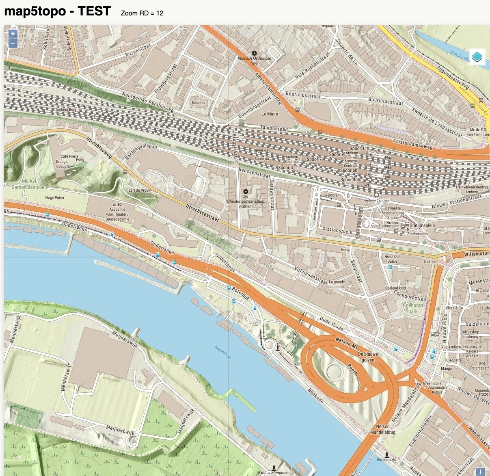The image size is (490, 476).
Task: Click the Zoom RD = 12 indicator
Action: click(x=142, y=13)
